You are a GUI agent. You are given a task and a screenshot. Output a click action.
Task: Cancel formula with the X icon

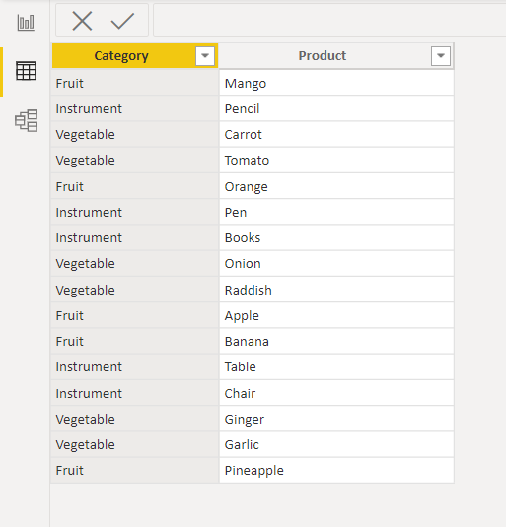click(82, 21)
